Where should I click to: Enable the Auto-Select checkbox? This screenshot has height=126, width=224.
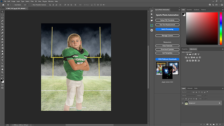[13, 5]
